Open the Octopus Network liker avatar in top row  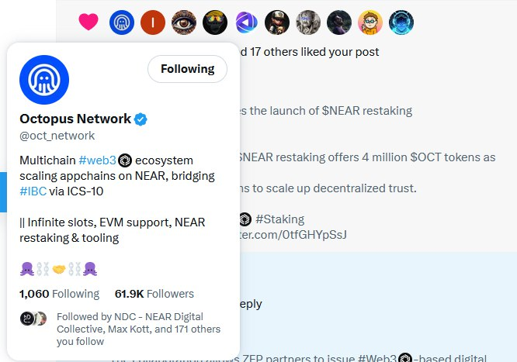[x=122, y=22]
